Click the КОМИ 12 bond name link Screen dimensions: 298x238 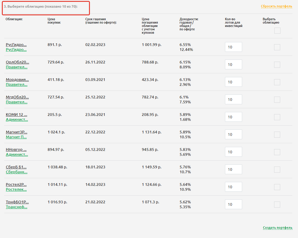click(x=17, y=114)
